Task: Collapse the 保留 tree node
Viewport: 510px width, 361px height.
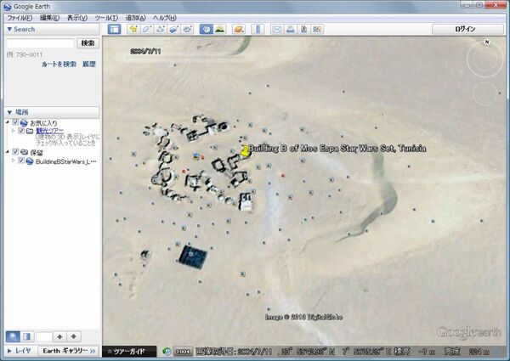Action: click(8, 152)
